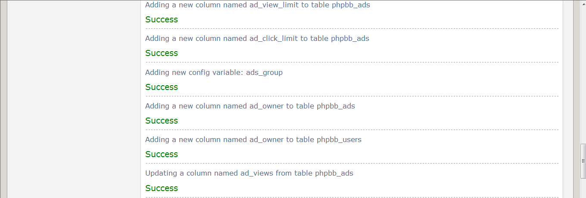Click Success under the phpbb_users entry

(x=162, y=154)
